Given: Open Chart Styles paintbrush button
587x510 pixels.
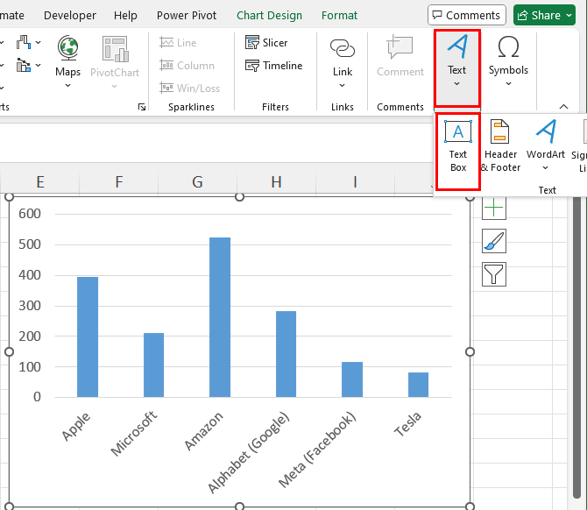Looking at the screenshot, I should pyautogui.click(x=494, y=241).
